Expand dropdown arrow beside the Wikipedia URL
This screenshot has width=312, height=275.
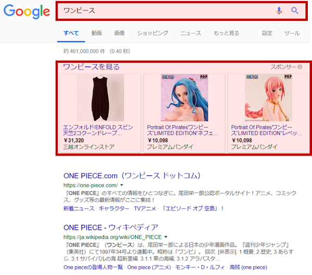click(x=166, y=237)
